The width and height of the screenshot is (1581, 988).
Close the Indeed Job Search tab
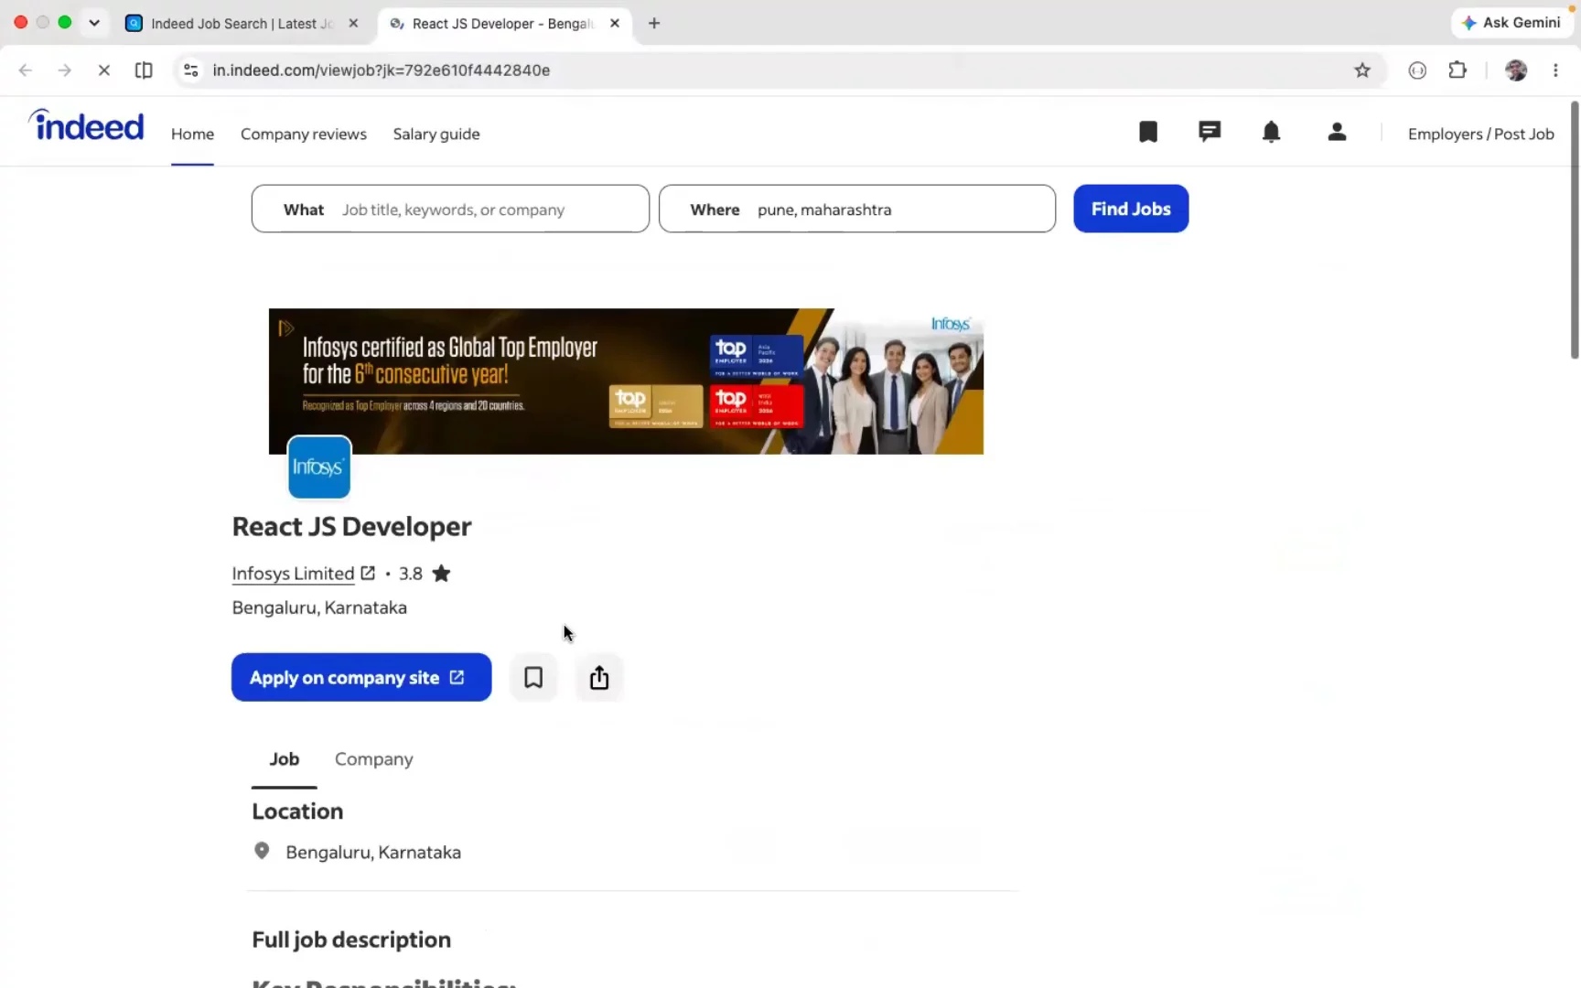click(353, 23)
